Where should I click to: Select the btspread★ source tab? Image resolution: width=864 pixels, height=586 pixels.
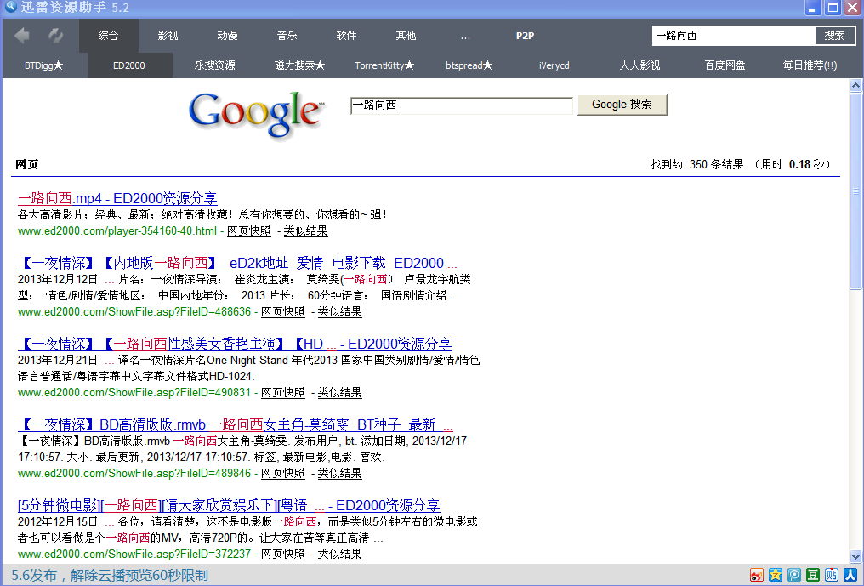point(469,65)
